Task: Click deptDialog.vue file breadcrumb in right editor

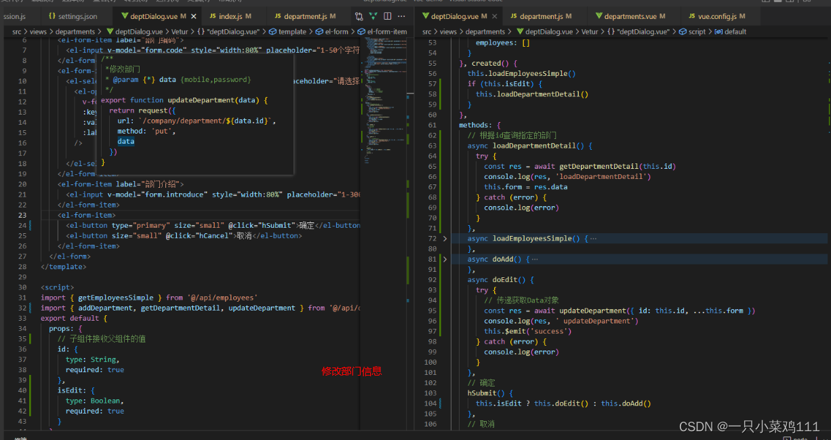Action: (x=544, y=32)
